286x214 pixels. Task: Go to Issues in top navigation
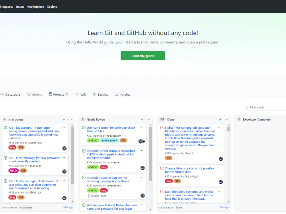click(20, 7)
